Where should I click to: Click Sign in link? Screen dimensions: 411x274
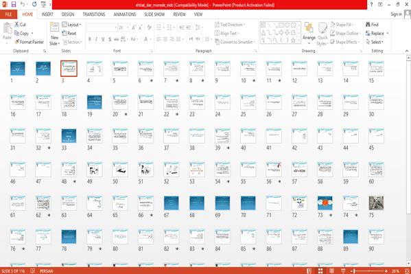pos(396,14)
